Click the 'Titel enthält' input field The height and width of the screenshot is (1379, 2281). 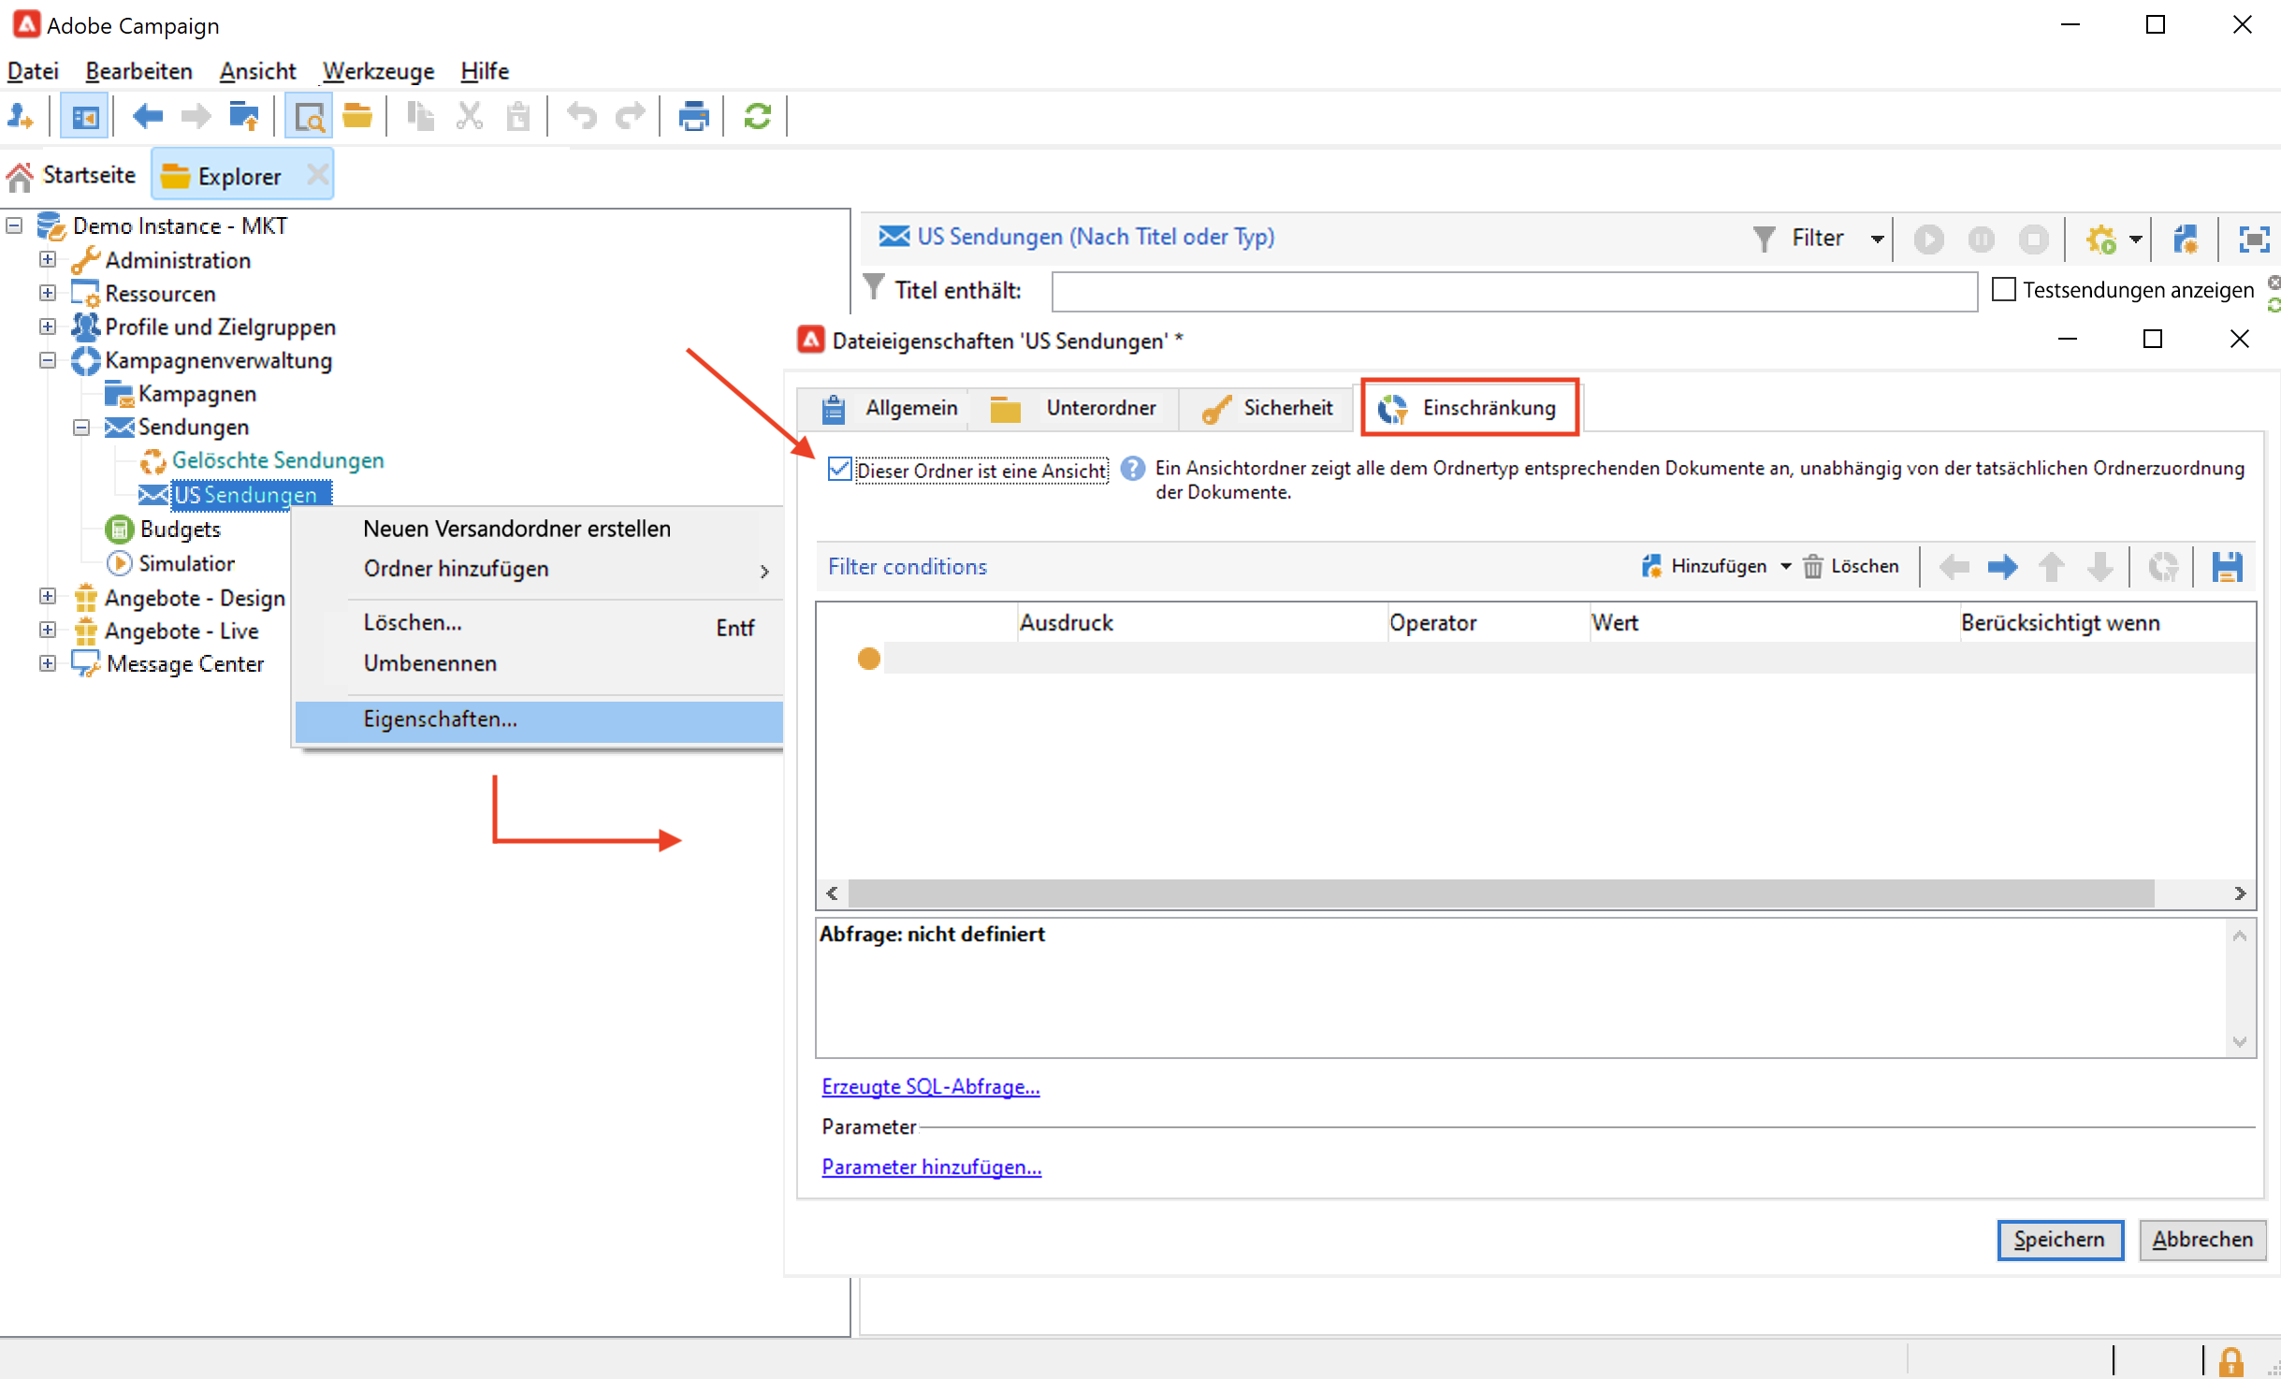click(x=1513, y=291)
